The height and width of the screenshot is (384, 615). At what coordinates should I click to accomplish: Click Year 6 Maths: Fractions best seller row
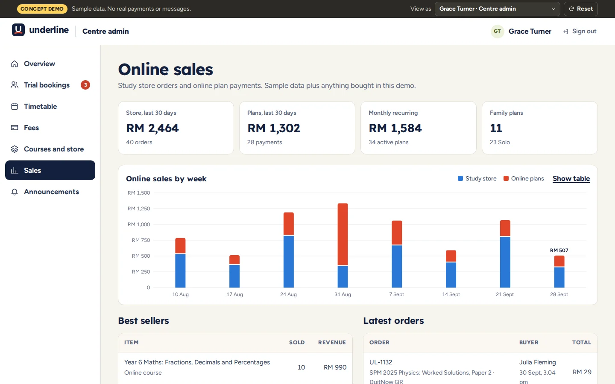(235, 367)
